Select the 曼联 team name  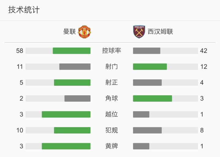[69, 32]
